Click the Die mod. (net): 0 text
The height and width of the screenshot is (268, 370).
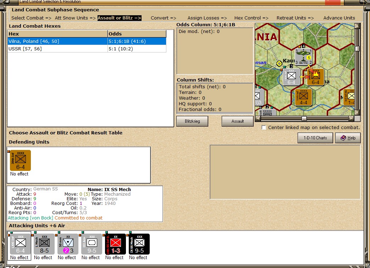[199, 31]
